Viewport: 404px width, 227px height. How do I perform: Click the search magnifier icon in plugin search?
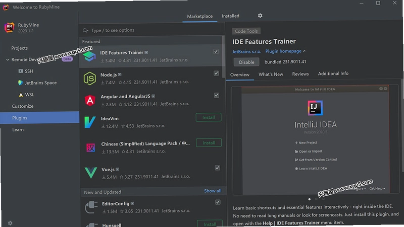(85, 31)
